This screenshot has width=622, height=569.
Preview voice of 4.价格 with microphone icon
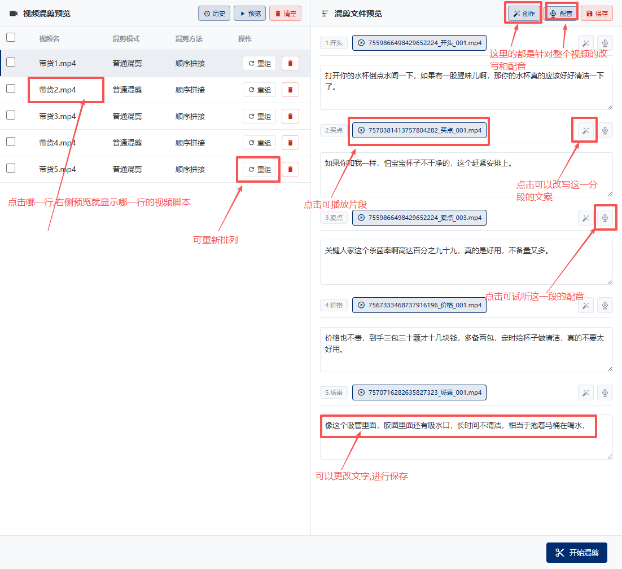click(605, 306)
